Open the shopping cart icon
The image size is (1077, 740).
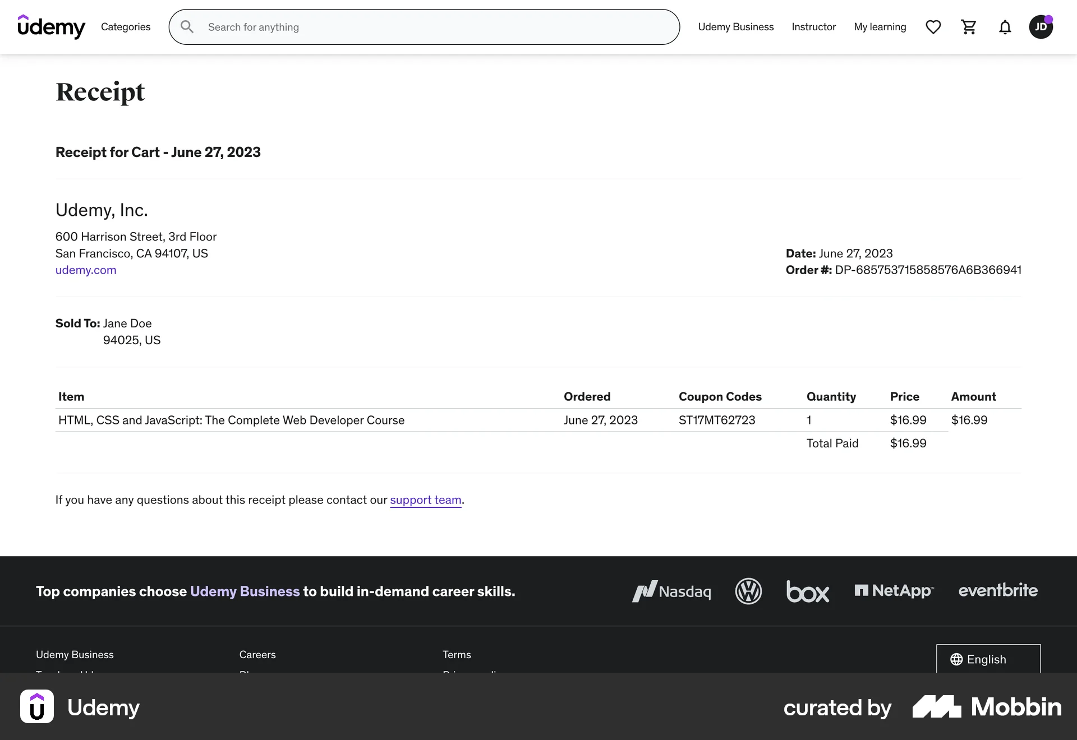coord(969,27)
